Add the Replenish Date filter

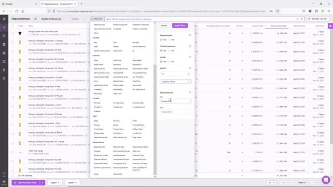pos(119,147)
